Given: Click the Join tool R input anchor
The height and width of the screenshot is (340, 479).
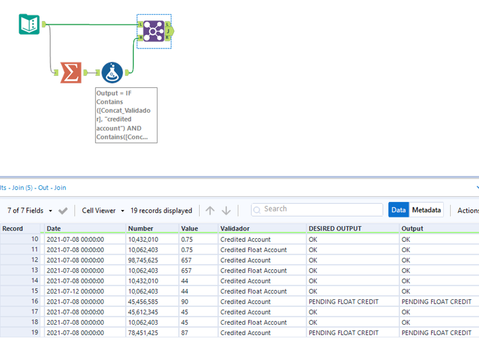Looking at the screenshot, I should (140, 38).
